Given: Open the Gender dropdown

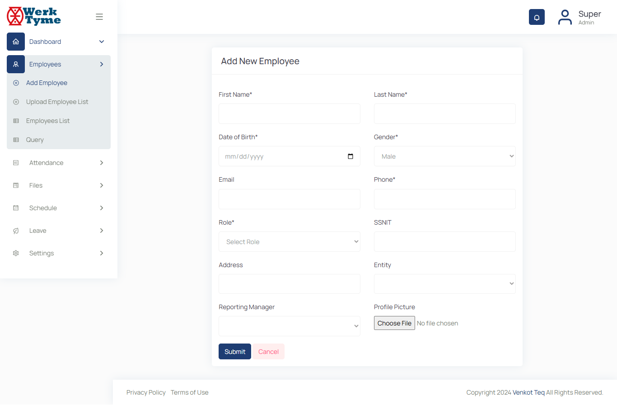Looking at the screenshot, I should [x=444, y=156].
